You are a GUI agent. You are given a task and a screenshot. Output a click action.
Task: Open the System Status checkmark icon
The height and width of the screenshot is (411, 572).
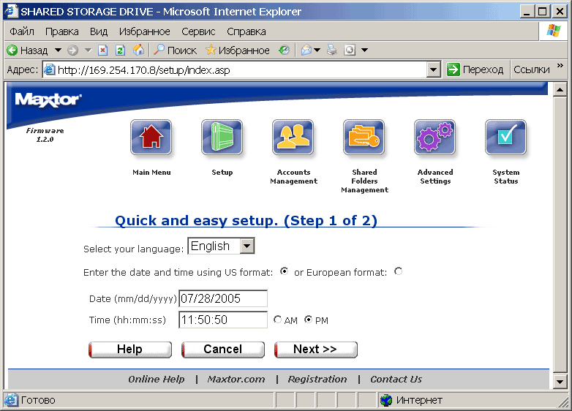tap(505, 137)
